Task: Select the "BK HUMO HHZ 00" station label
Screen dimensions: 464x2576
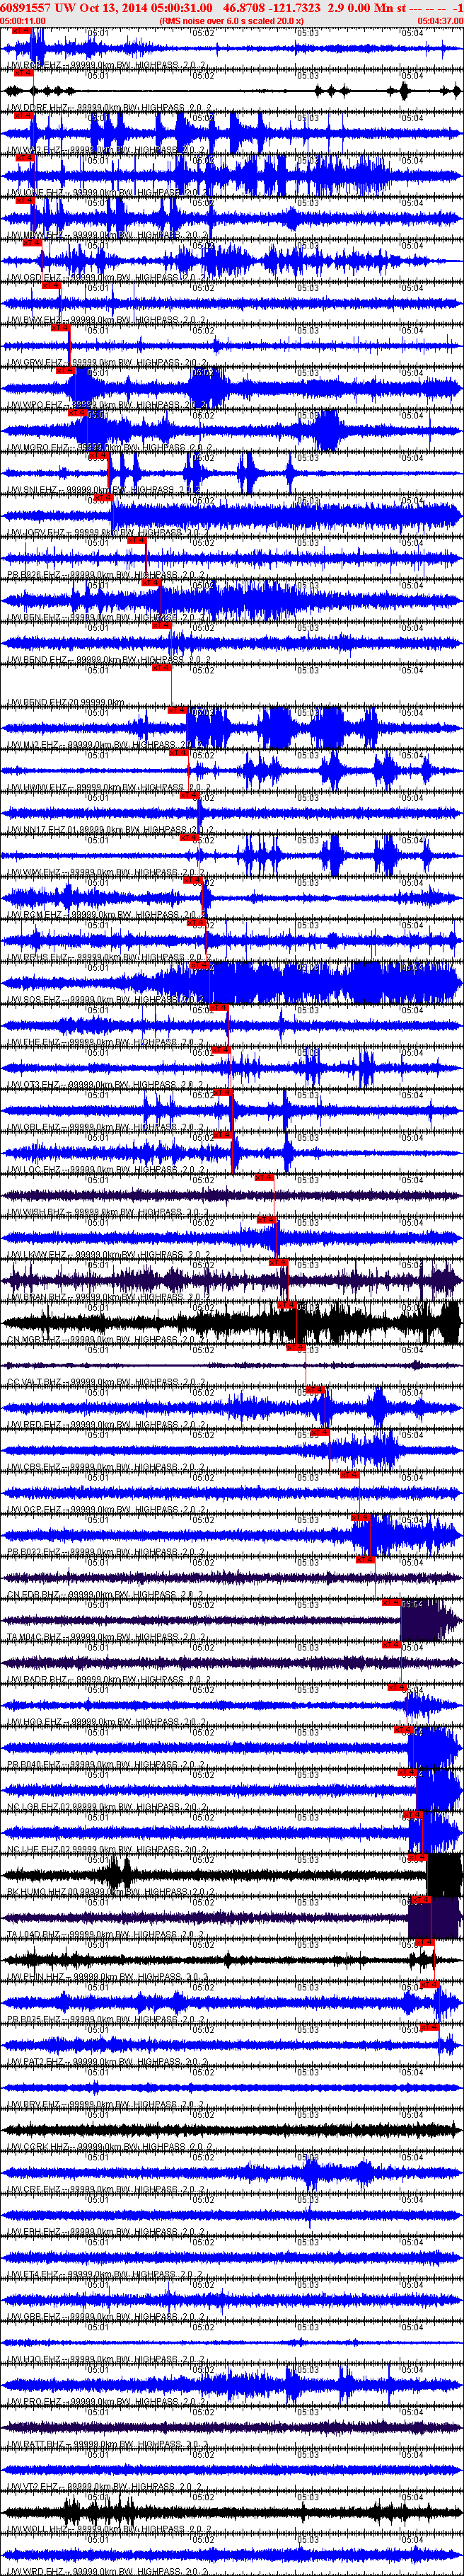Action: 43,1892
